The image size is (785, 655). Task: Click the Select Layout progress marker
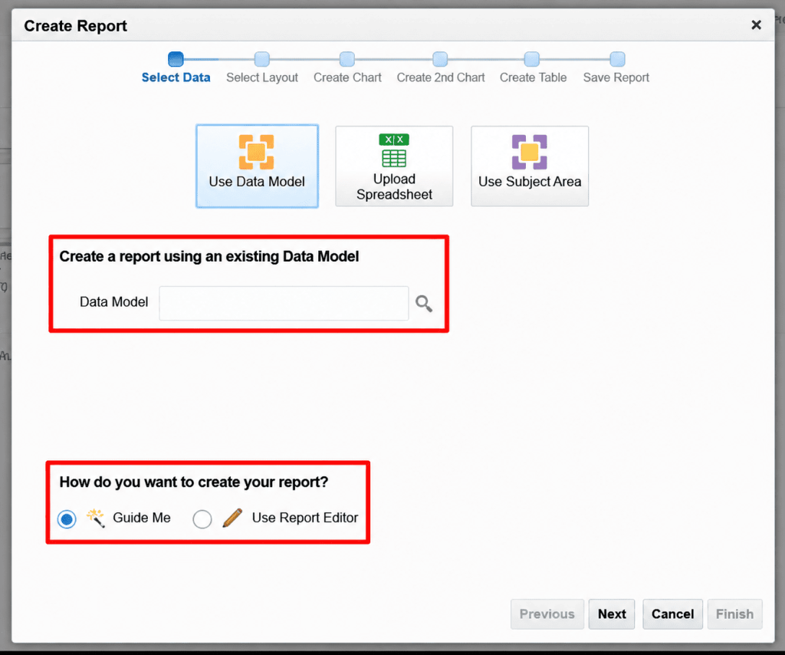point(262,59)
